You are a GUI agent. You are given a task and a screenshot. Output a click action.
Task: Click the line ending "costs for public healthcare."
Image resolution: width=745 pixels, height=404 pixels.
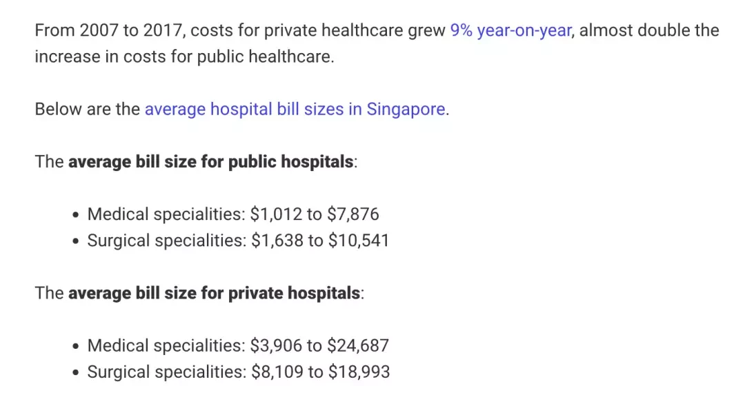[x=184, y=57]
